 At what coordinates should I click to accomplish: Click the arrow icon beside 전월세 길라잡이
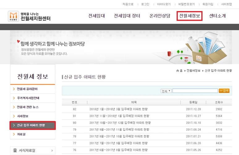click(x=14, y=89)
